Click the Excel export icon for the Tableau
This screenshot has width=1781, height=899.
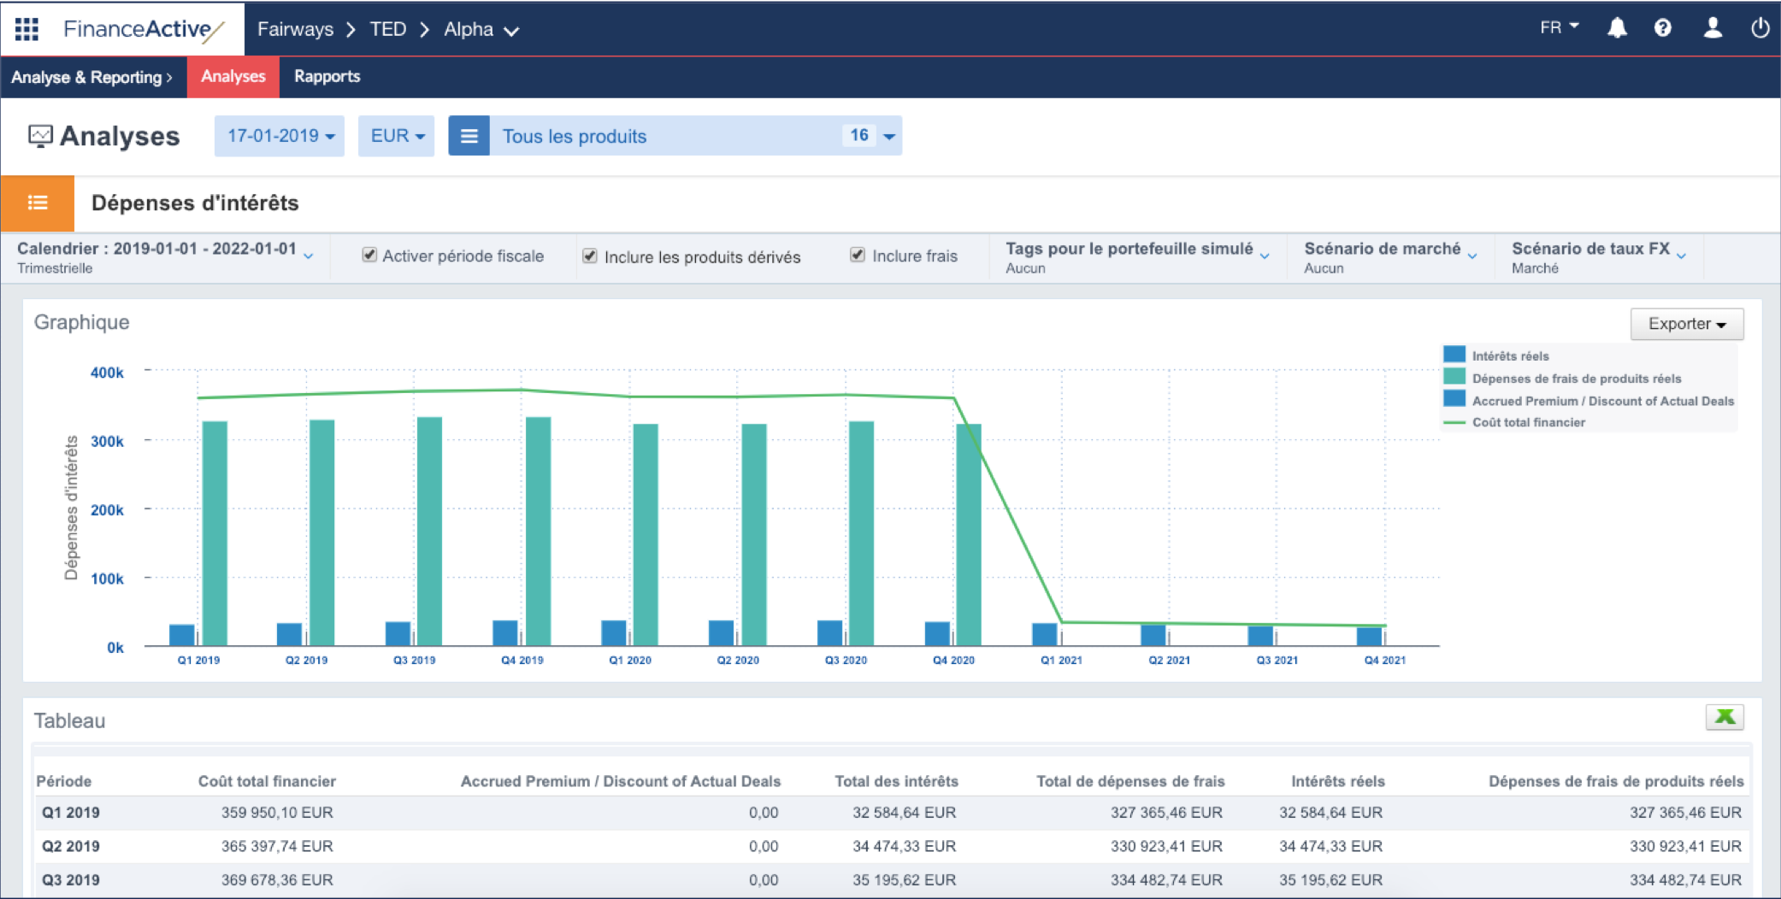[1725, 718]
